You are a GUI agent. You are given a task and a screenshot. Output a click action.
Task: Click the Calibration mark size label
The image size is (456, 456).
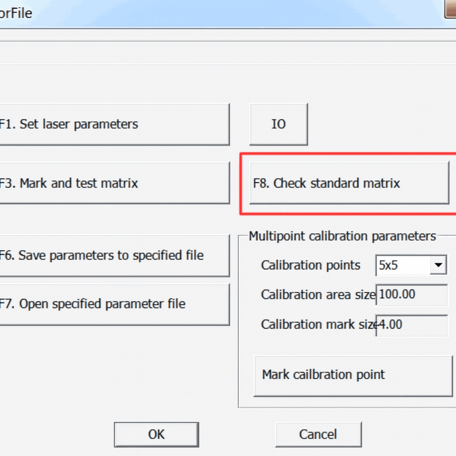[x=318, y=325]
